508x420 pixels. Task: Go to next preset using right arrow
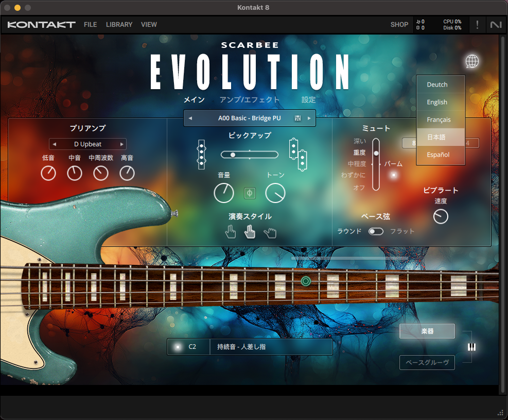(x=309, y=118)
